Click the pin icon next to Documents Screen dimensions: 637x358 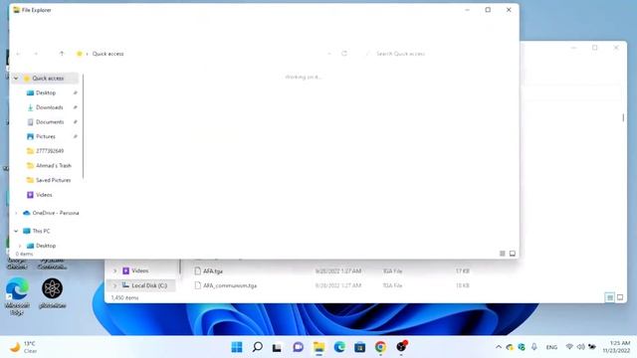tap(76, 122)
